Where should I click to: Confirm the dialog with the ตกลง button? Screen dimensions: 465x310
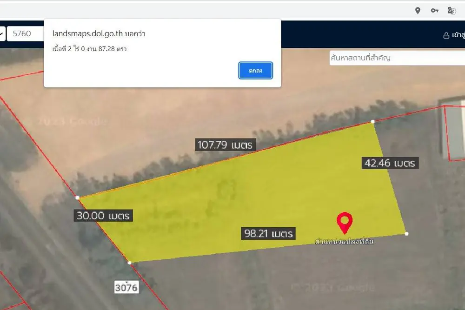coord(256,71)
